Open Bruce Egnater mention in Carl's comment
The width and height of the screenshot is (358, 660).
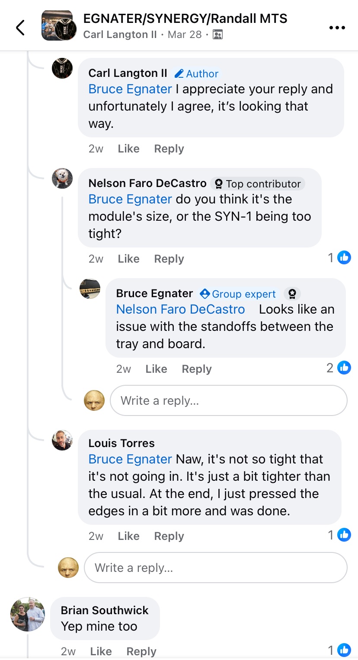(x=130, y=89)
